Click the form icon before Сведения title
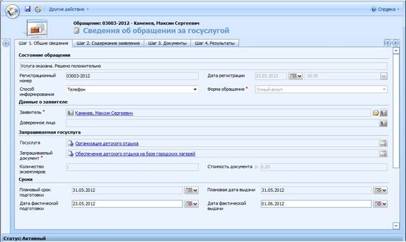This screenshot has width=406, height=242. (76, 31)
